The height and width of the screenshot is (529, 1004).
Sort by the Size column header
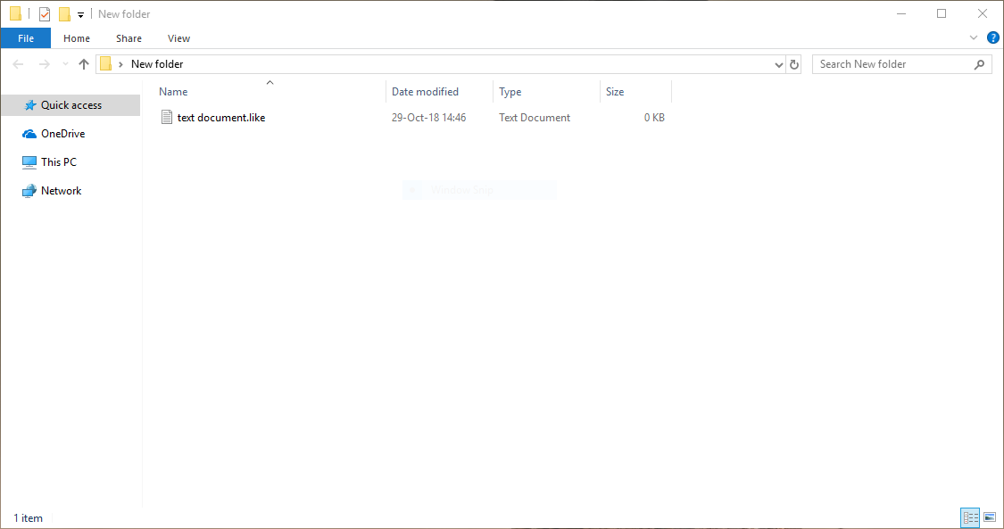click(x=615, y=92)
